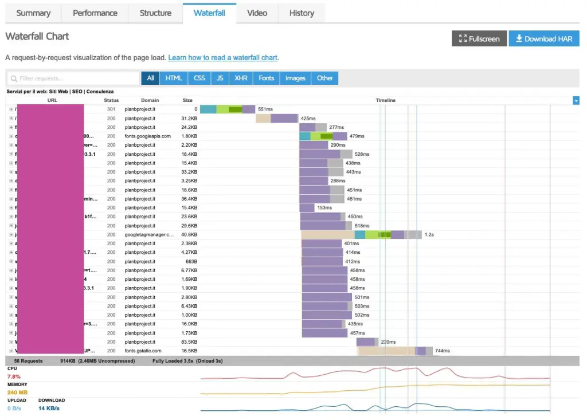Show only XHR requests
The height and width of the screenshot is (420, 587).
[x=241, y=78]
